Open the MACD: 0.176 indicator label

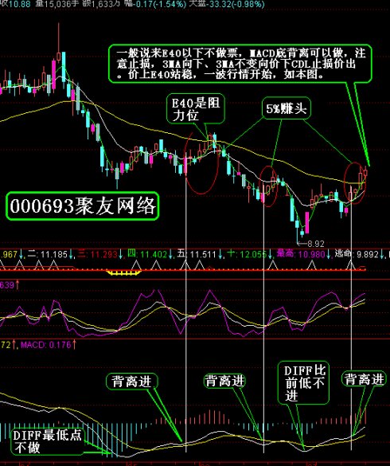click(x=45, y=345)
